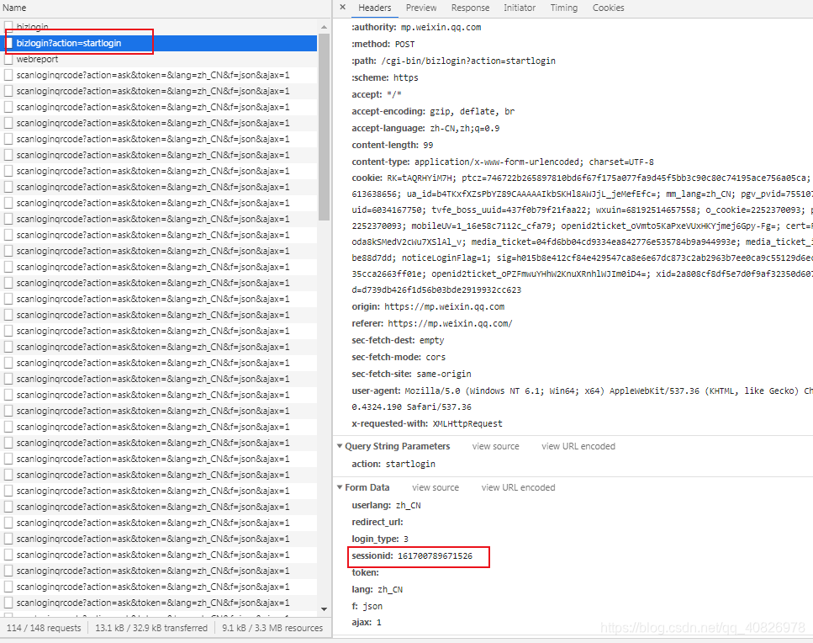Click the accept-encoding header line

tap(433, 111)
